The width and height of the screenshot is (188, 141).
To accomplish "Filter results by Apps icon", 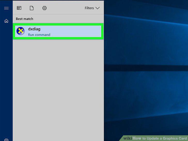I will (19, 8).
